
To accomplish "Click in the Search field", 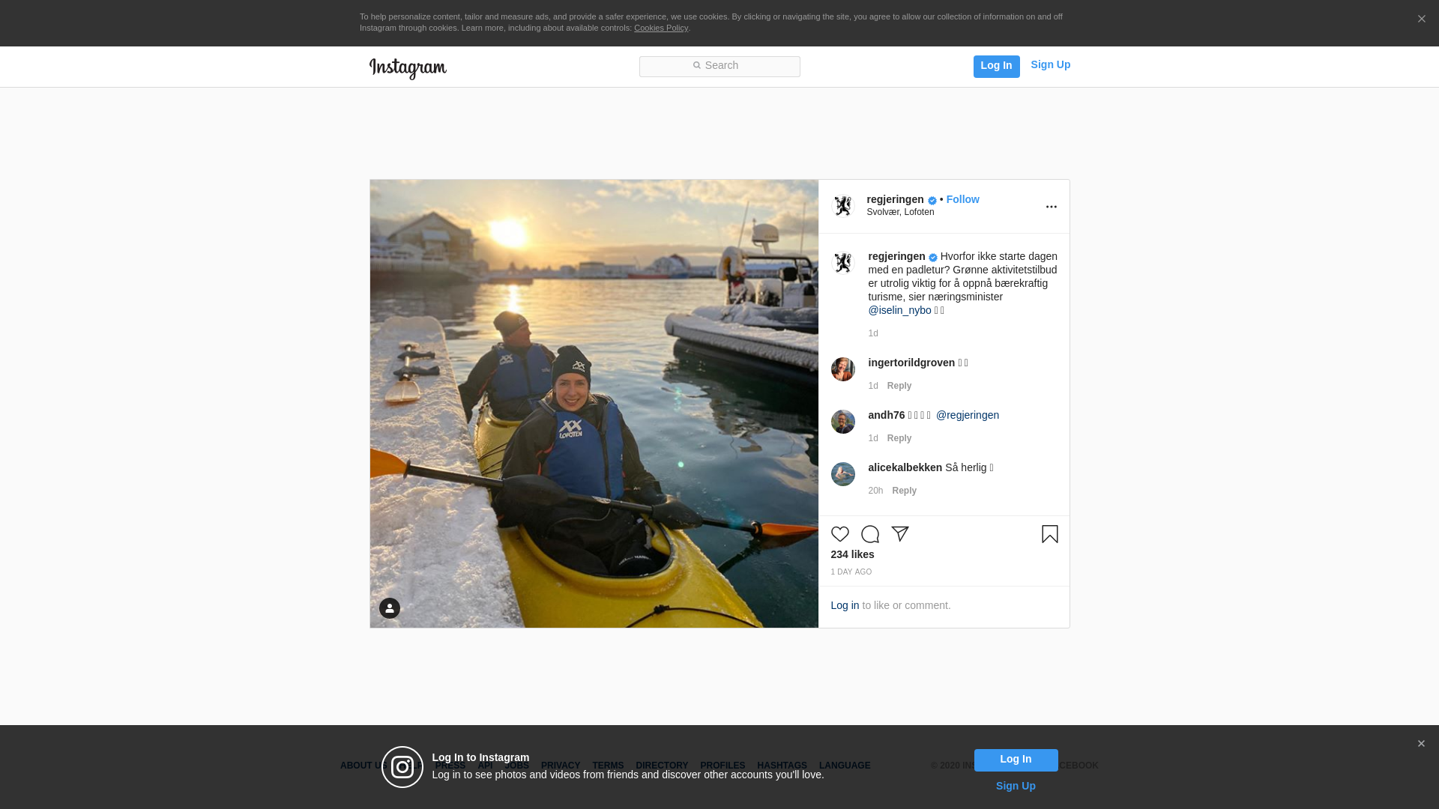I will (719, 67).
